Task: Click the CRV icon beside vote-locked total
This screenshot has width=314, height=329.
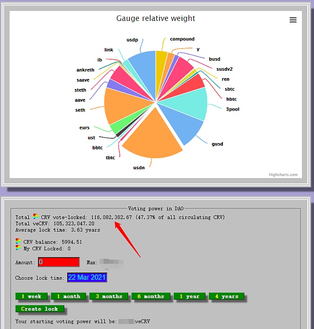Action: (x=36, y=217)
